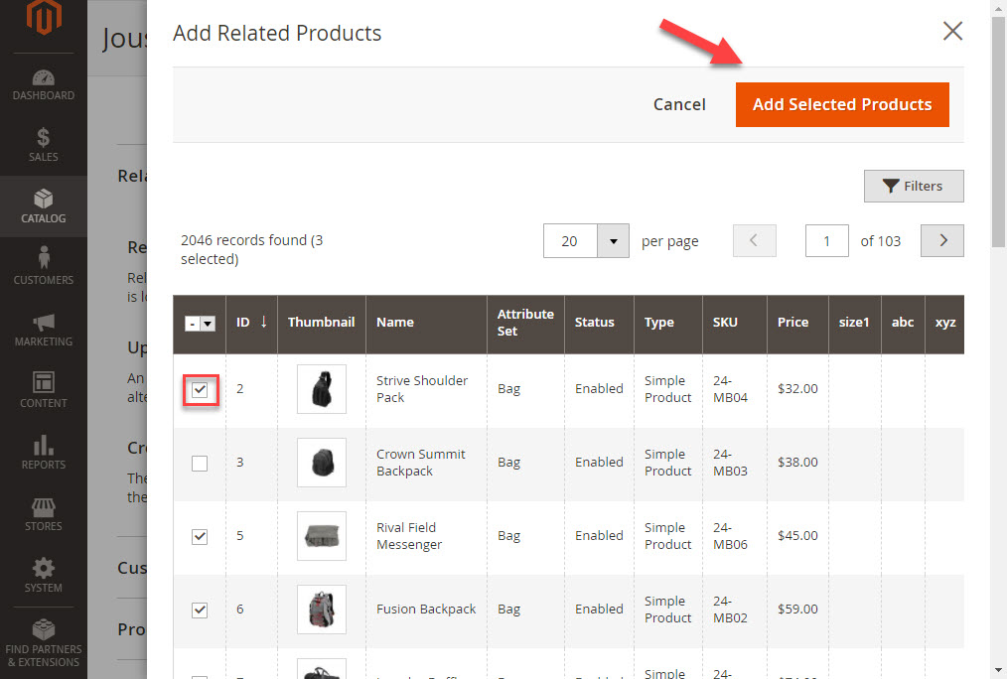Image resolution: width=1007 pixels, height=679 pixels.
Task: Click the Strive Shoulder Pack product name
Action: click(422, 389)
